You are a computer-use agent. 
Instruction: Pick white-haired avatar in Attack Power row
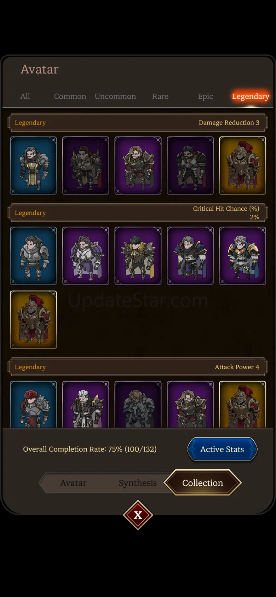point(86,404)
